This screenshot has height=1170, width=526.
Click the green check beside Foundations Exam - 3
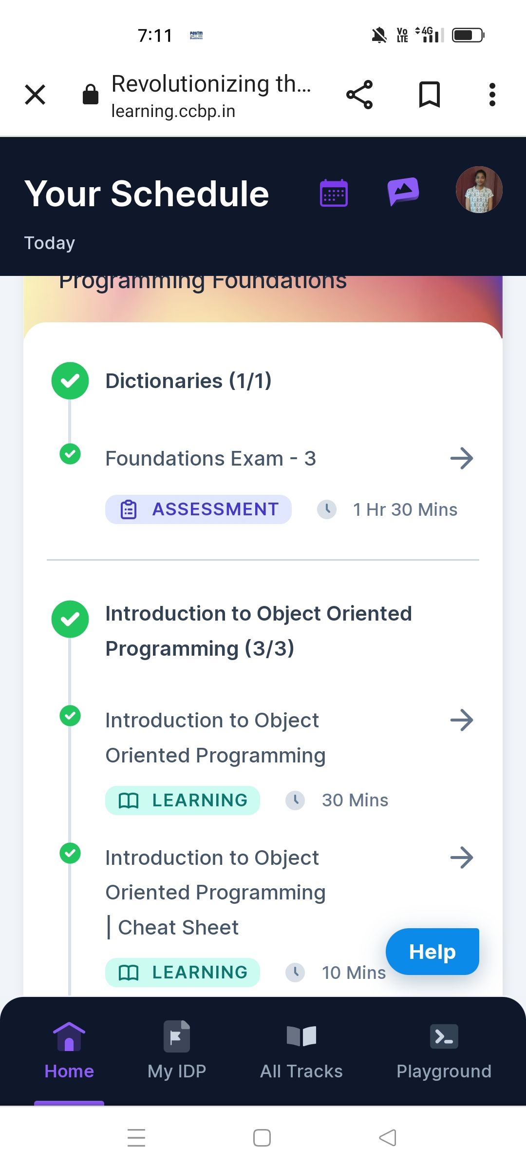click(70, 454)
